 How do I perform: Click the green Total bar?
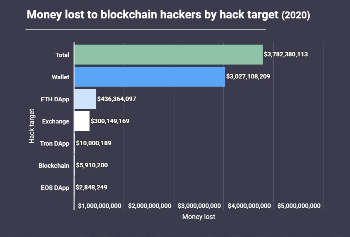click(x=168, y=55)
